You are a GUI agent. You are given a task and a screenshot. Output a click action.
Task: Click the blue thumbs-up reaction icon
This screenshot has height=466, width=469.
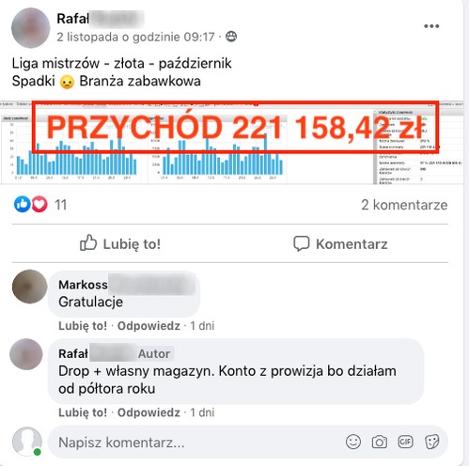click(x=23, y=204)
